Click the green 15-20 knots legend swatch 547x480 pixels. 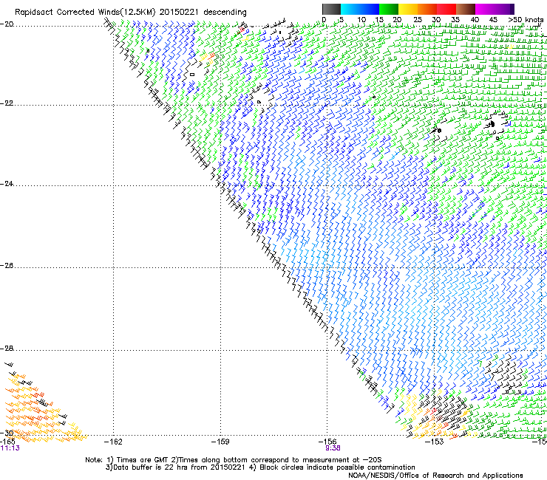[389, 9]
